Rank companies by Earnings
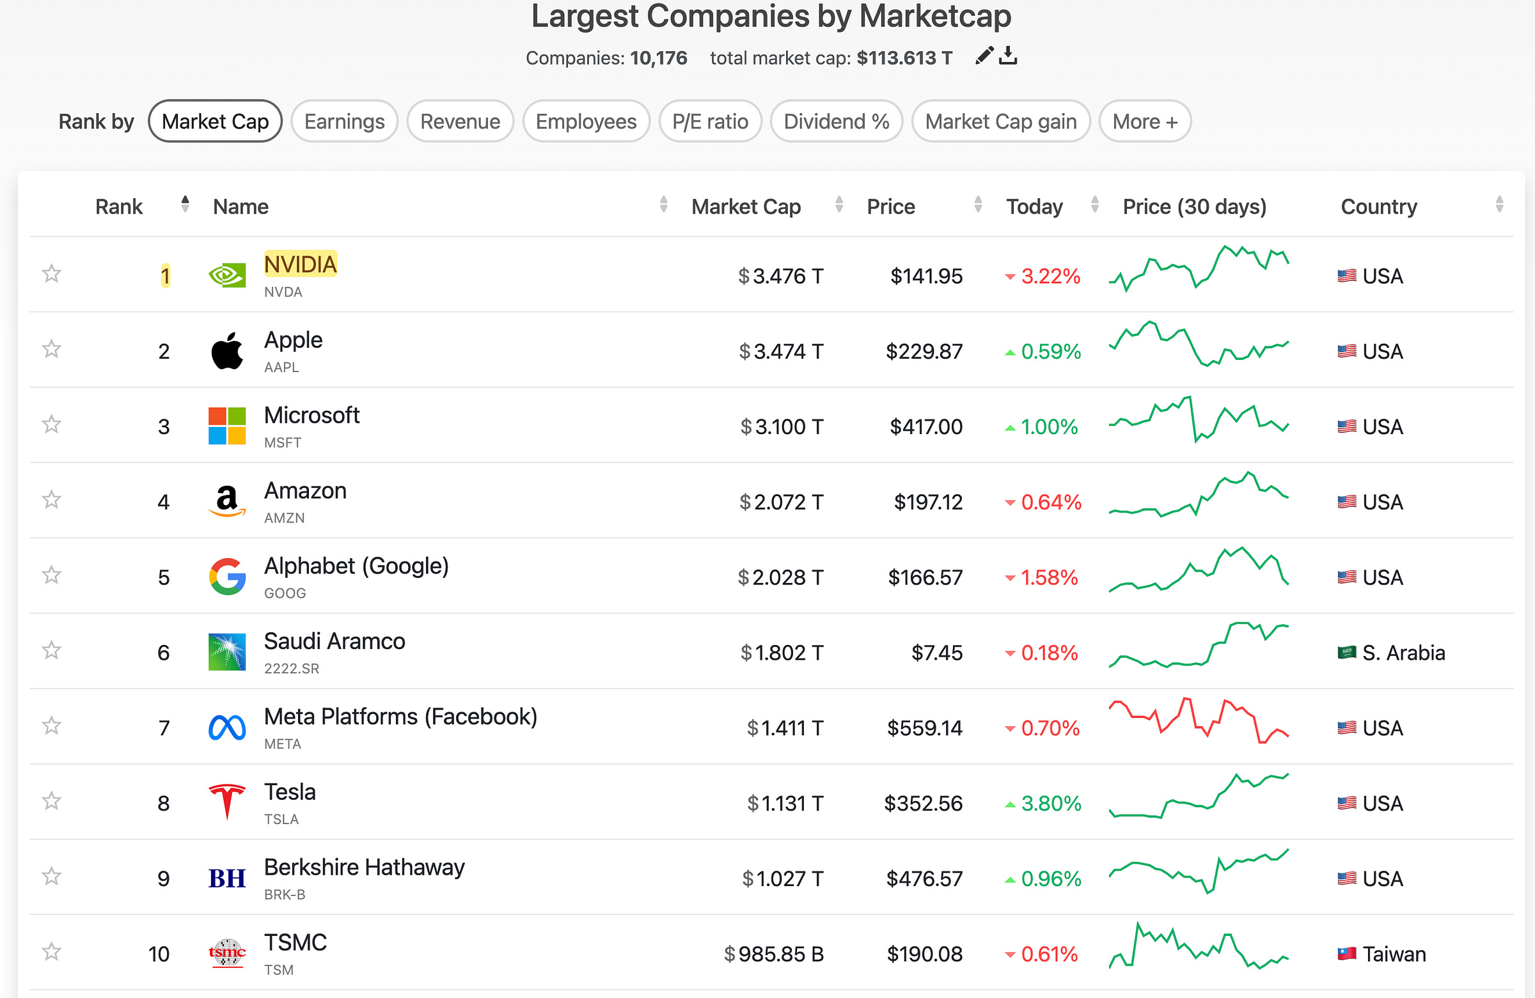 (x=343, y=121)
